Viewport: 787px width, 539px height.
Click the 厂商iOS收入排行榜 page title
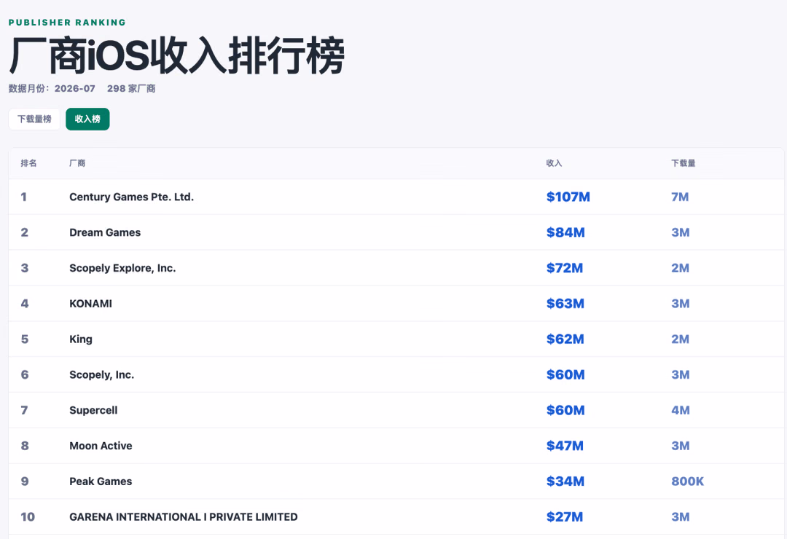tap(176, 55)
